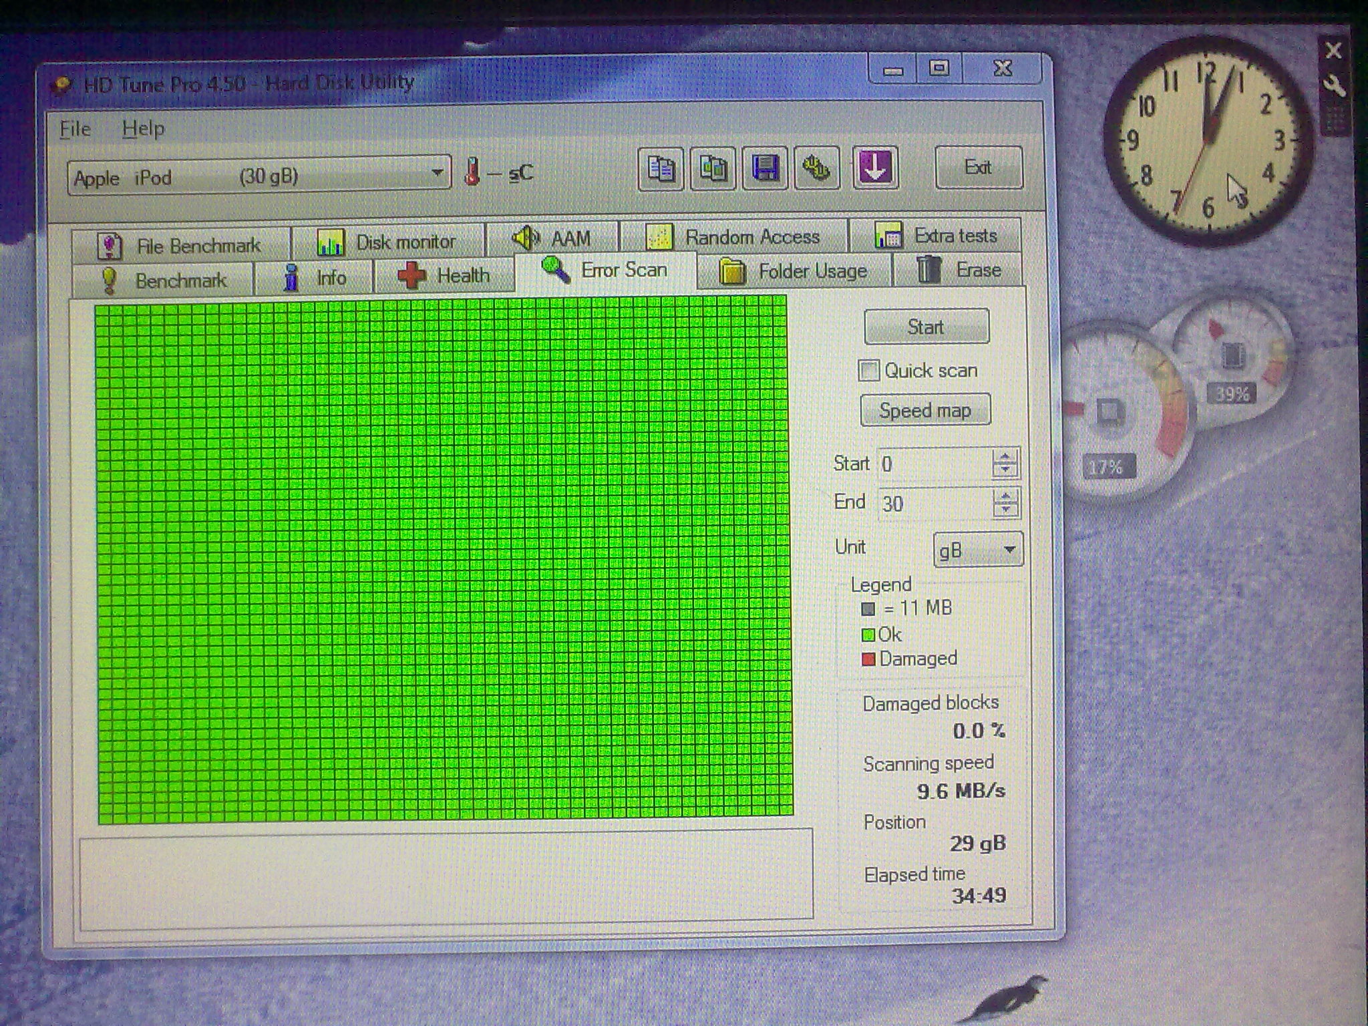Viewport: 1368px width, 1026px height.
Task: Enable the Quick scan checkbox
Action: (869, 371)
